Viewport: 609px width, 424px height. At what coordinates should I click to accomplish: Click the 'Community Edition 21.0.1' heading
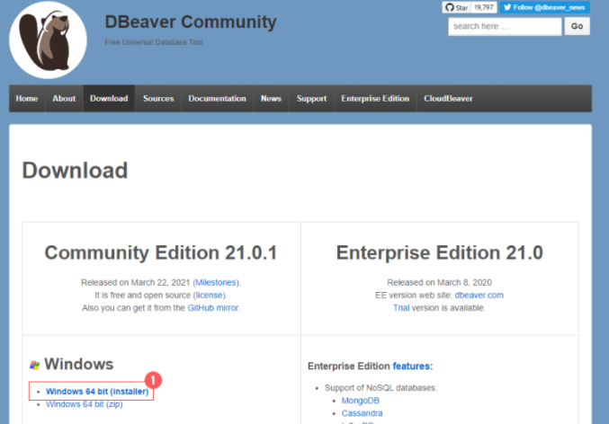(161, 253)
